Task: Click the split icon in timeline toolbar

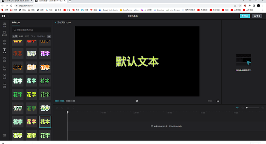Action: pyautogui.click(x=68, y=108)
